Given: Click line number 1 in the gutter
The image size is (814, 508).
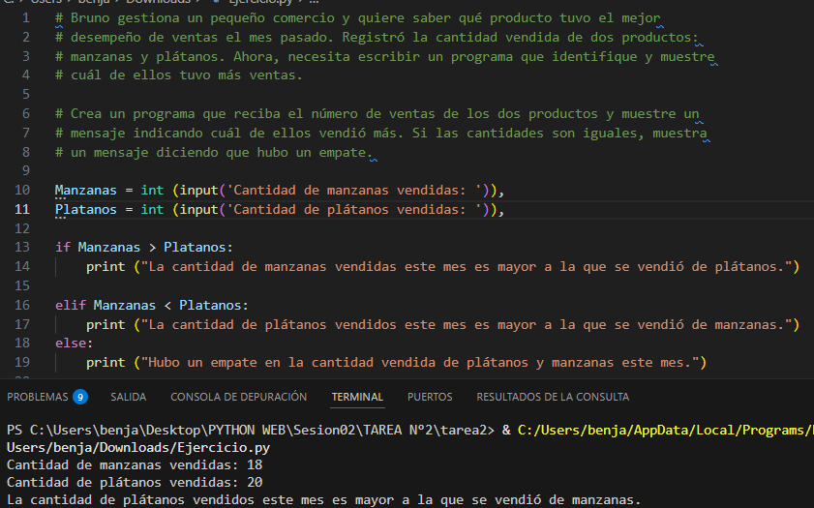Looking at the screenshot, I should click(26, 18).
